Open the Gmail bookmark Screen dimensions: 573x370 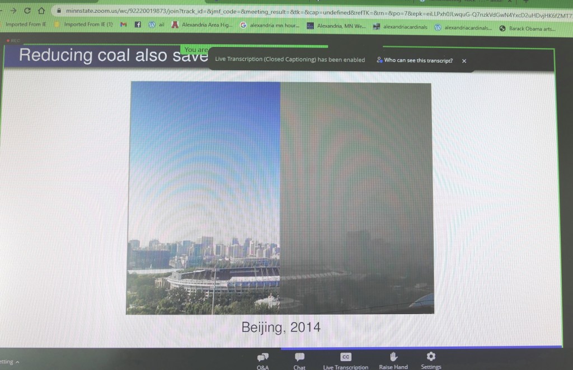(124, 25)
